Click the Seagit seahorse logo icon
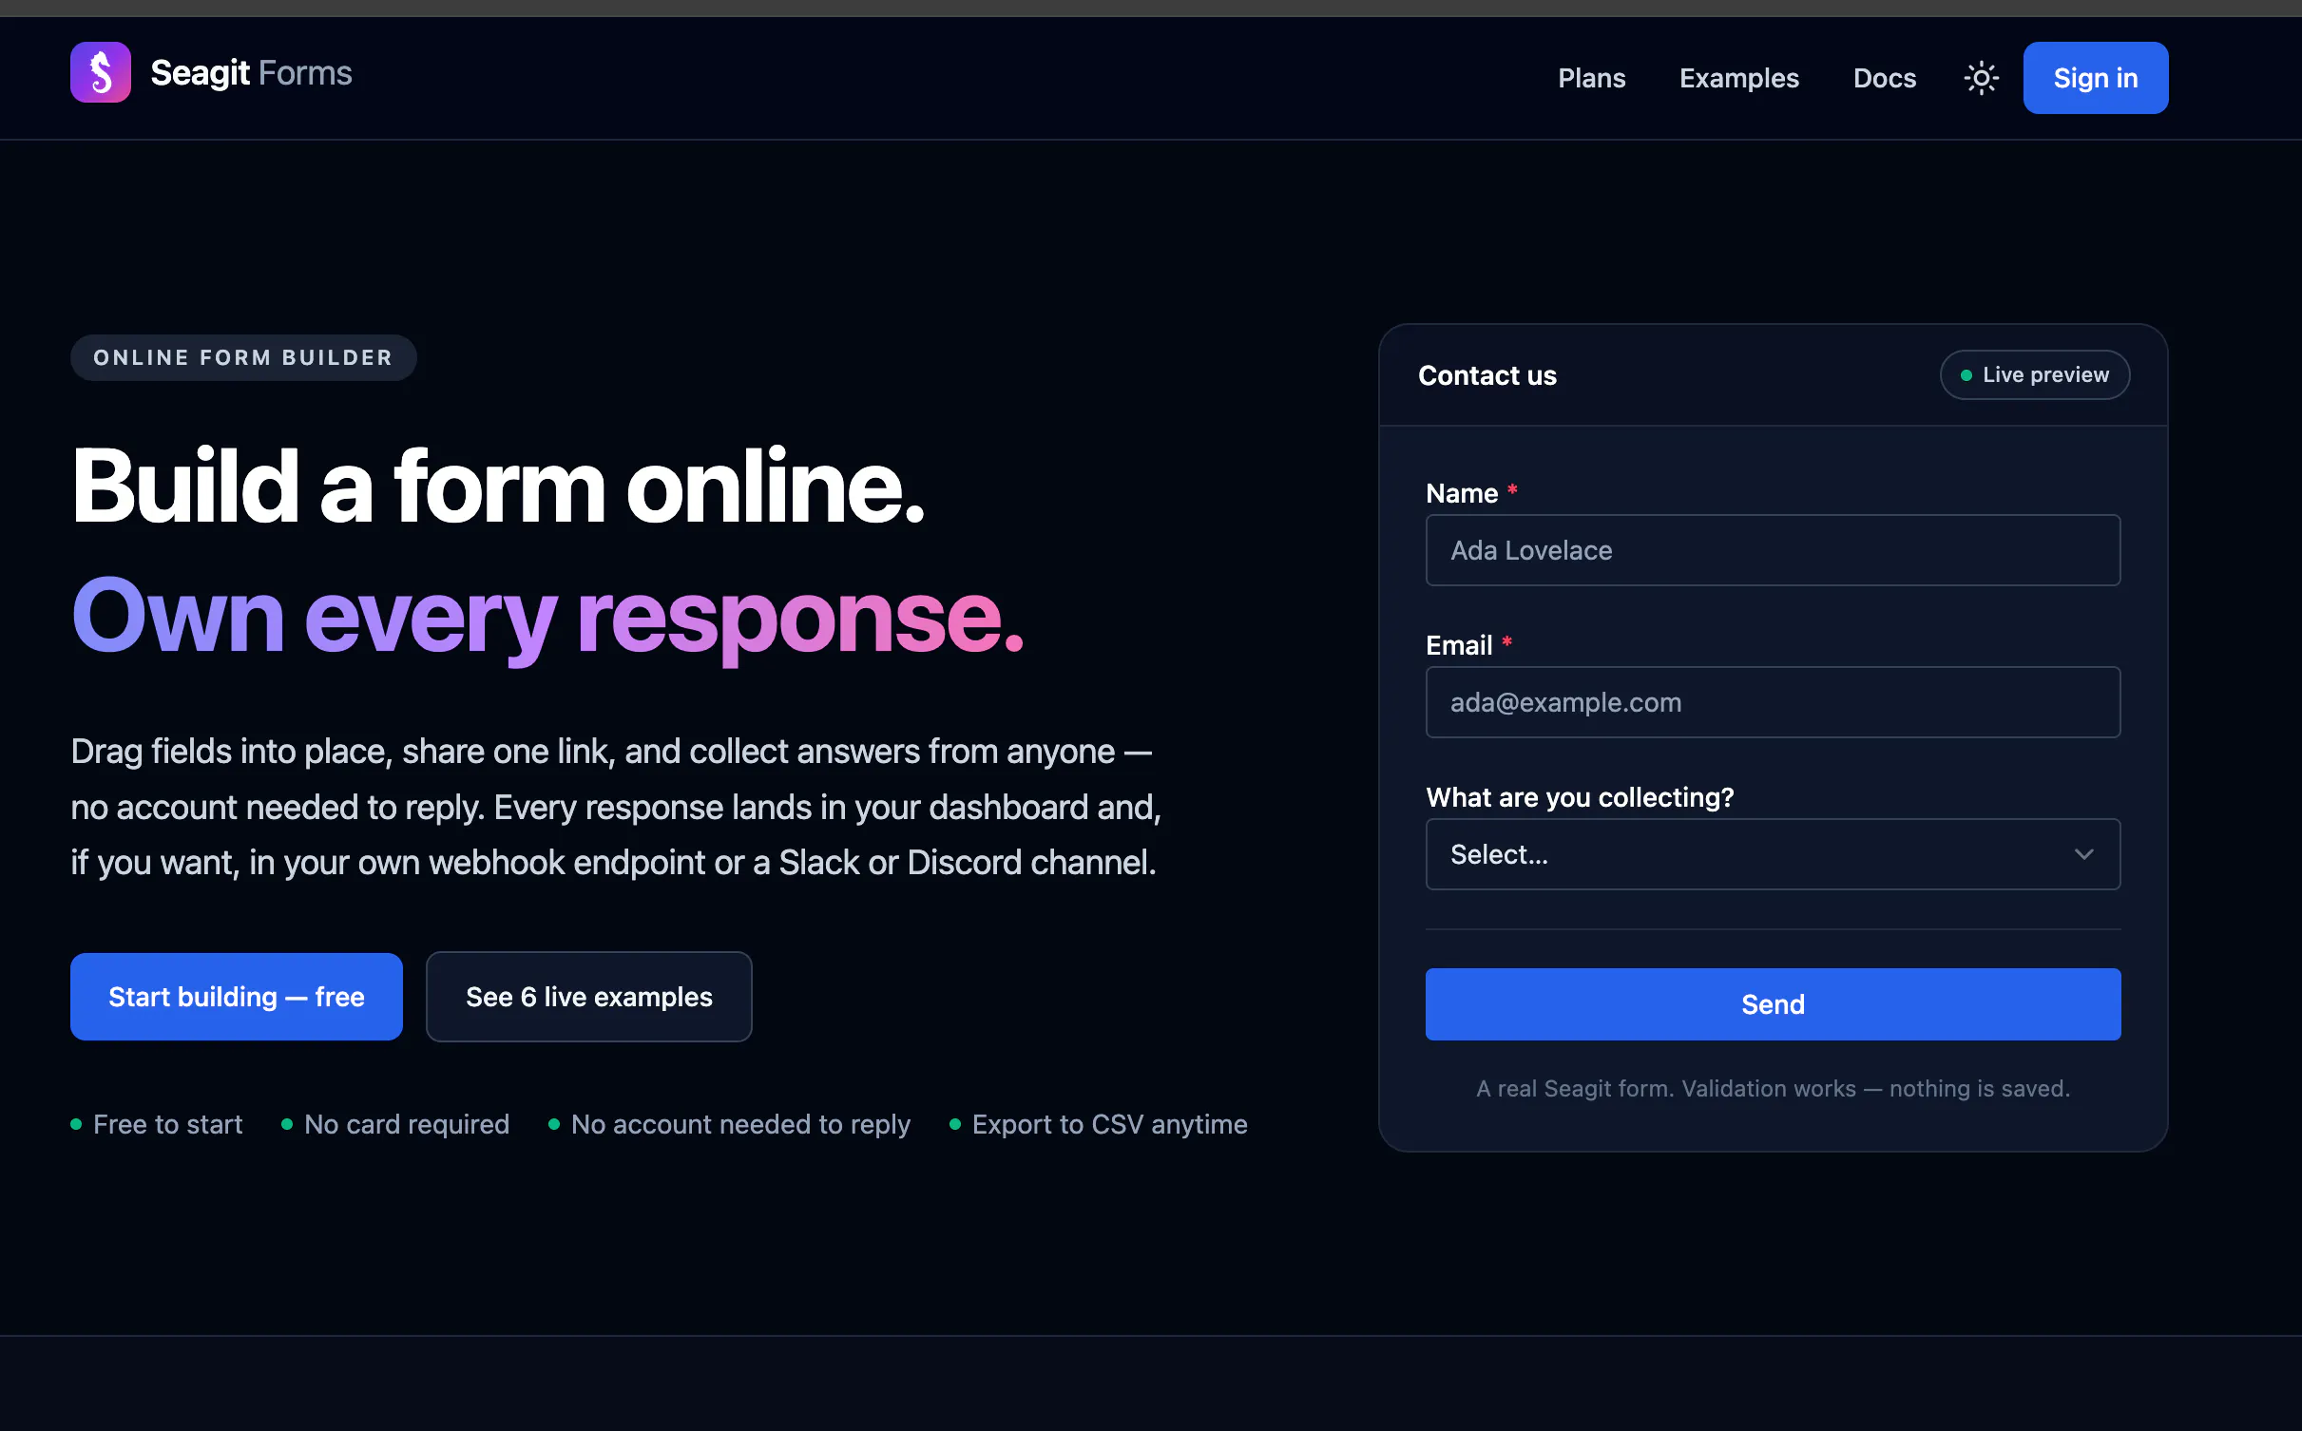 101,73
